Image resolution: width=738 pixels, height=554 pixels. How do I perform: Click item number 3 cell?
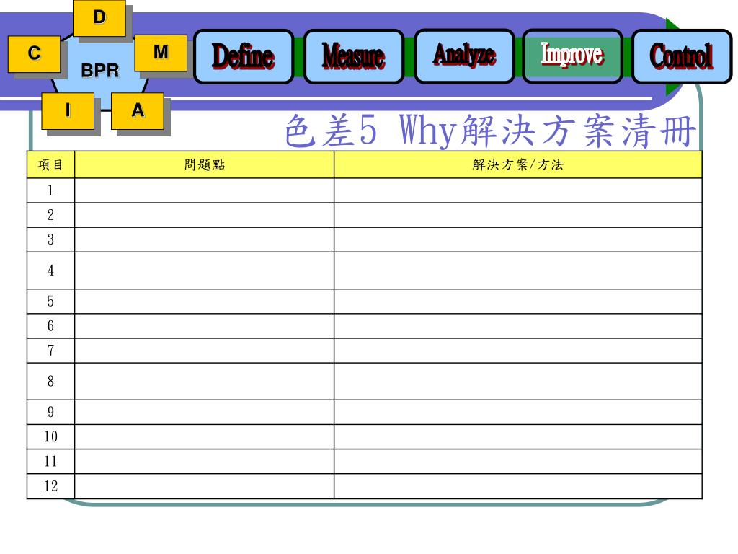(x=51, y=239)
